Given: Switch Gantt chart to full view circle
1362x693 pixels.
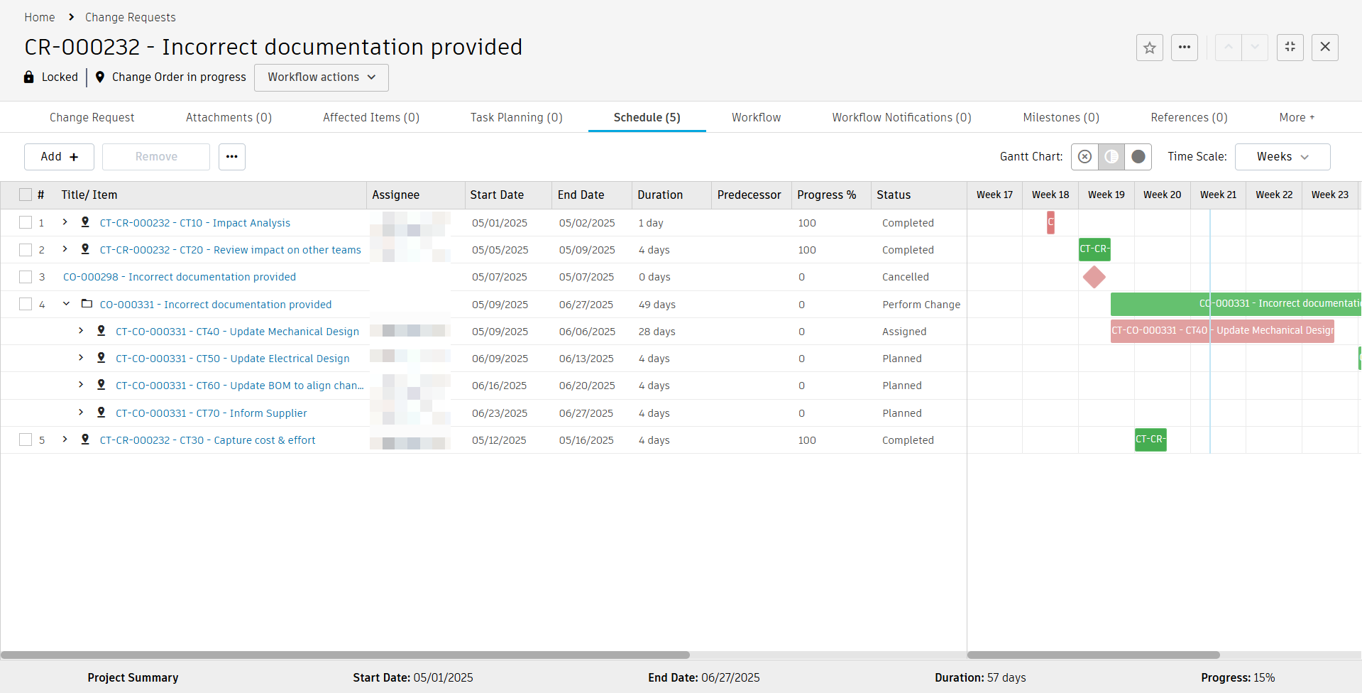Looking at the screenshot, I should click(x=1138, y=157).
